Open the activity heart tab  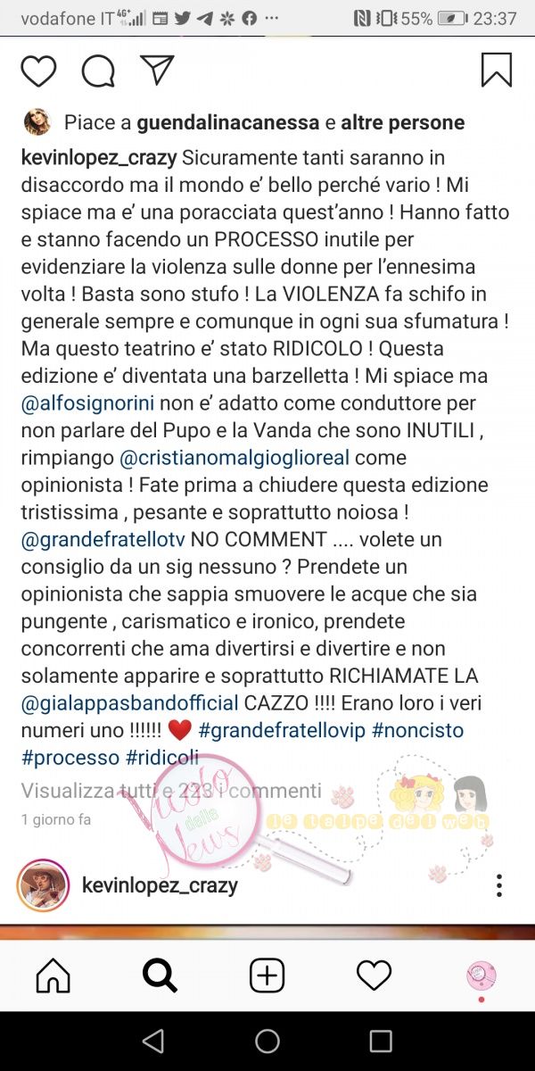(374, 976)
